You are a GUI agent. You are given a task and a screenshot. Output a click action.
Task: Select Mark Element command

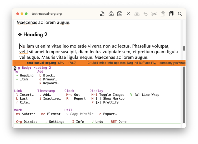51,114
